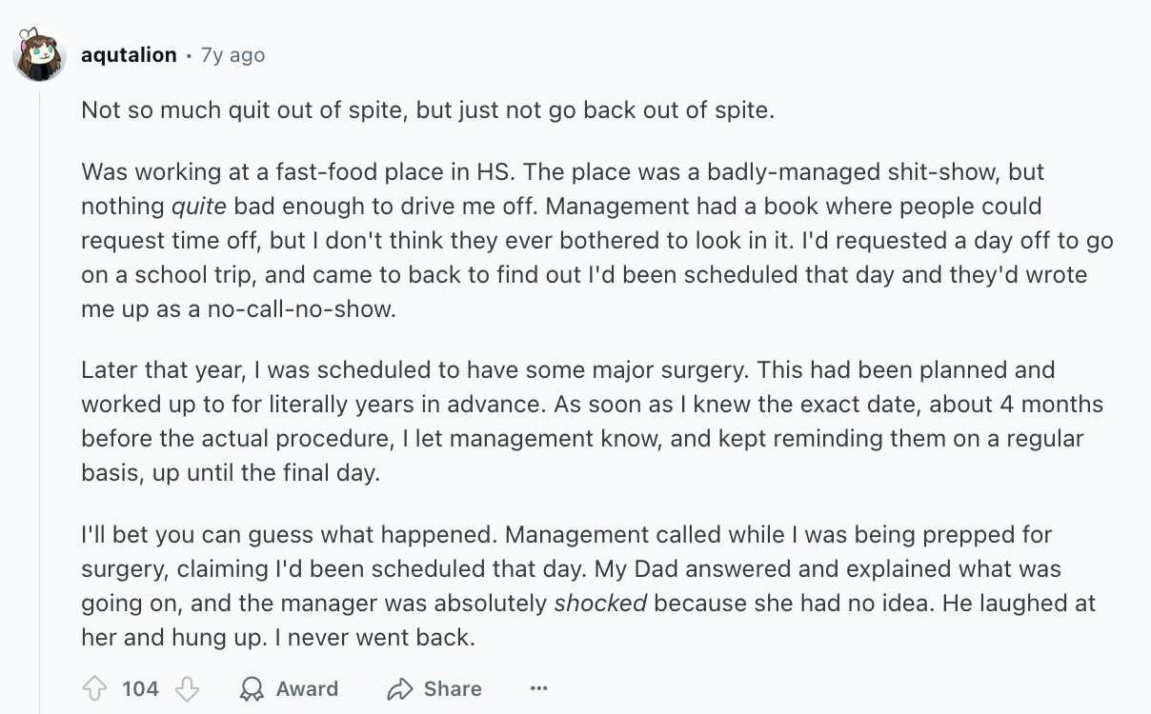
Task: Click the italic word shocked
Action: tap(601, 604)
